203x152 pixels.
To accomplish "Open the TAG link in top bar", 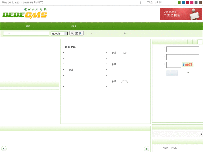I will (x=150, y=3).
